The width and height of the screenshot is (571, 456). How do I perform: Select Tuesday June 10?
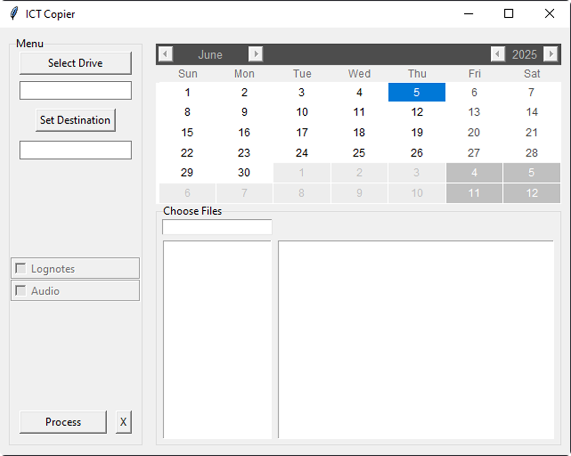click(302, 112)
